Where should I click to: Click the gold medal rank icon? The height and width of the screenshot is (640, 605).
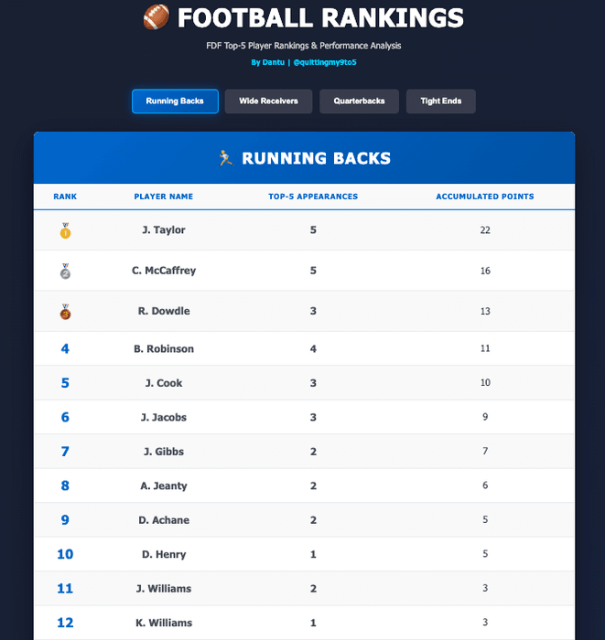(65, 231)
